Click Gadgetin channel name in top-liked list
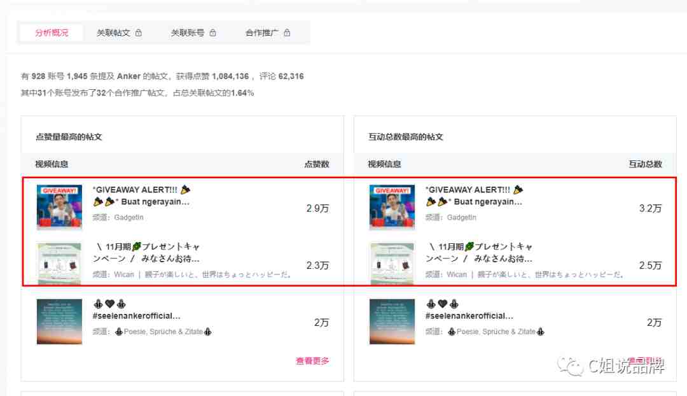This screenshot has width=687, height=396. click(x=128, y=218)
